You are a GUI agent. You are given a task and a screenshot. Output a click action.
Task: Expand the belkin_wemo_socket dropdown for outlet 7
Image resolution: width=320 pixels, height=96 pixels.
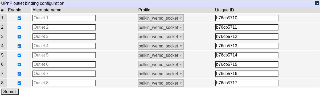tap(161, 74)
